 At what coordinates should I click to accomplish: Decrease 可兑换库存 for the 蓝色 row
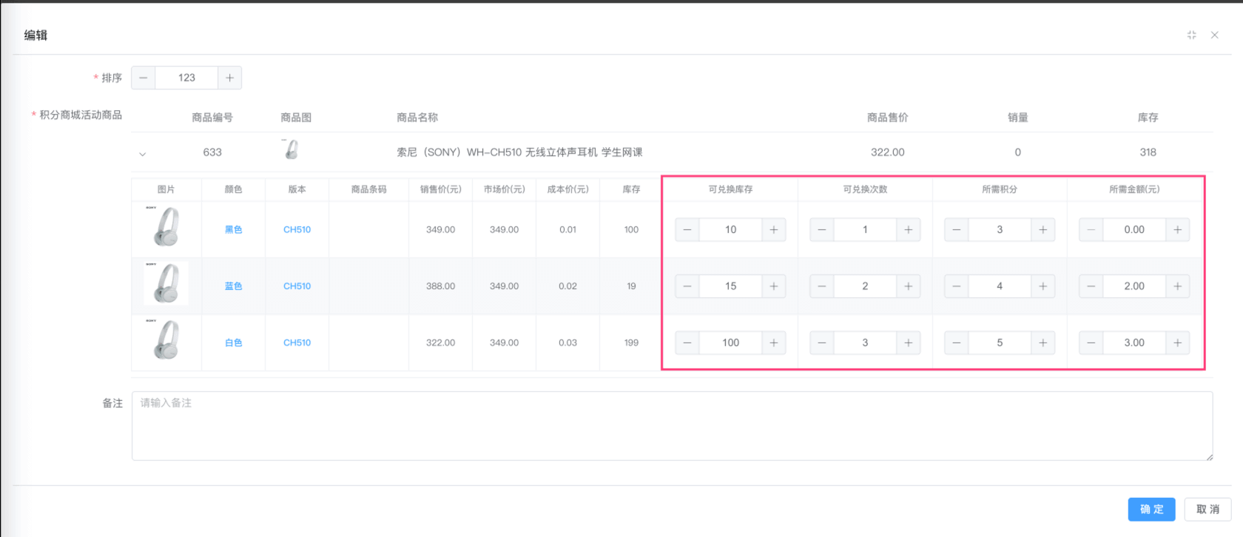point(687,286)
